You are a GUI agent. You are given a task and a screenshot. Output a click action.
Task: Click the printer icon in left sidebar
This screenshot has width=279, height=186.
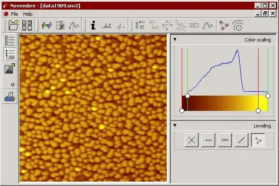click(10, 97)
